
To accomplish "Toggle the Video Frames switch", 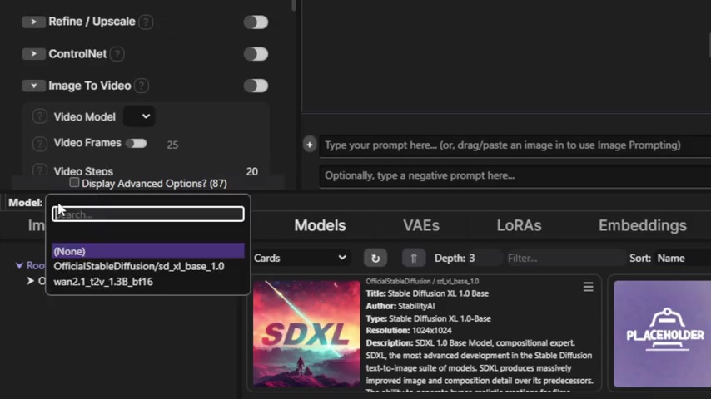I will click(136, 144).
